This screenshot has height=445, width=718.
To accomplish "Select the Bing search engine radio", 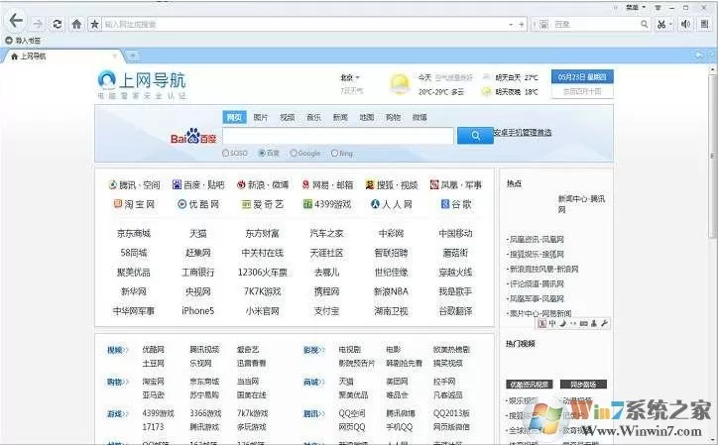I will (x=335, y=154).
